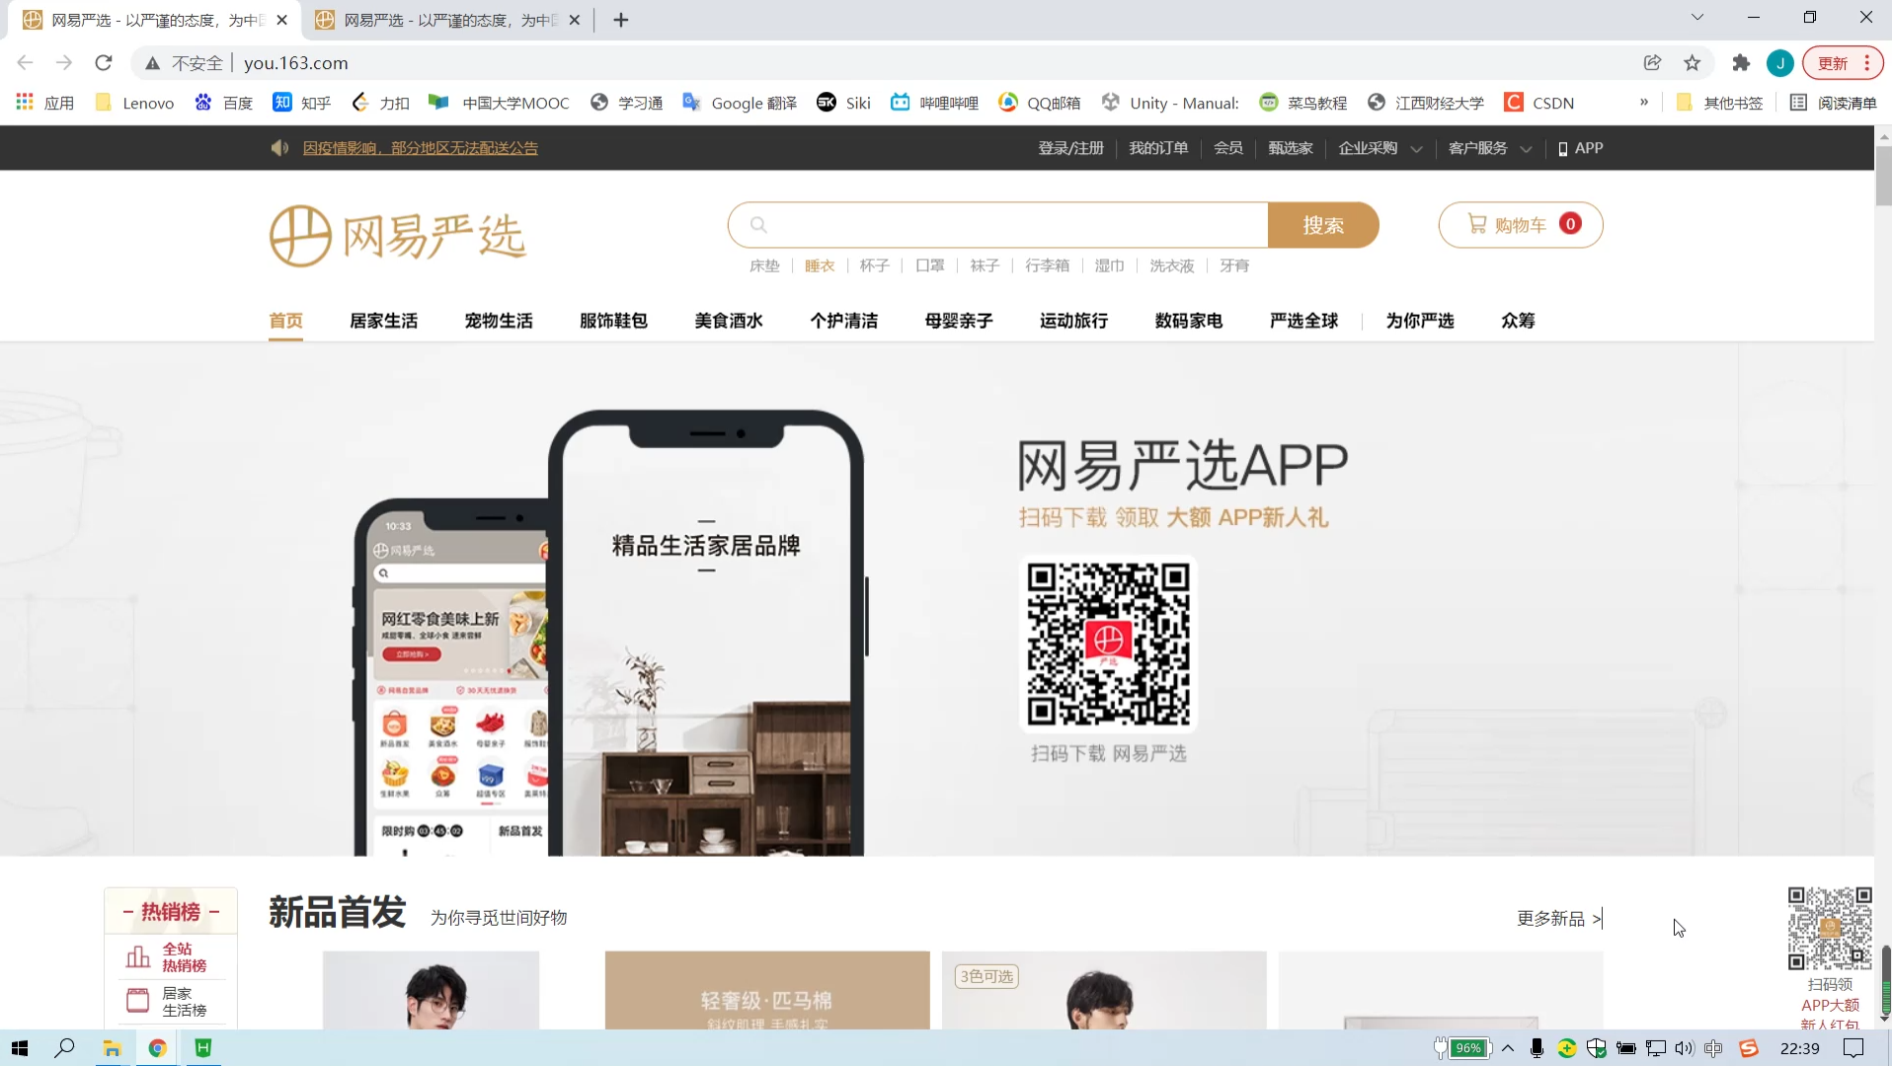Open the 力扣 bookmark
1892x1066 pixels.
381,103
